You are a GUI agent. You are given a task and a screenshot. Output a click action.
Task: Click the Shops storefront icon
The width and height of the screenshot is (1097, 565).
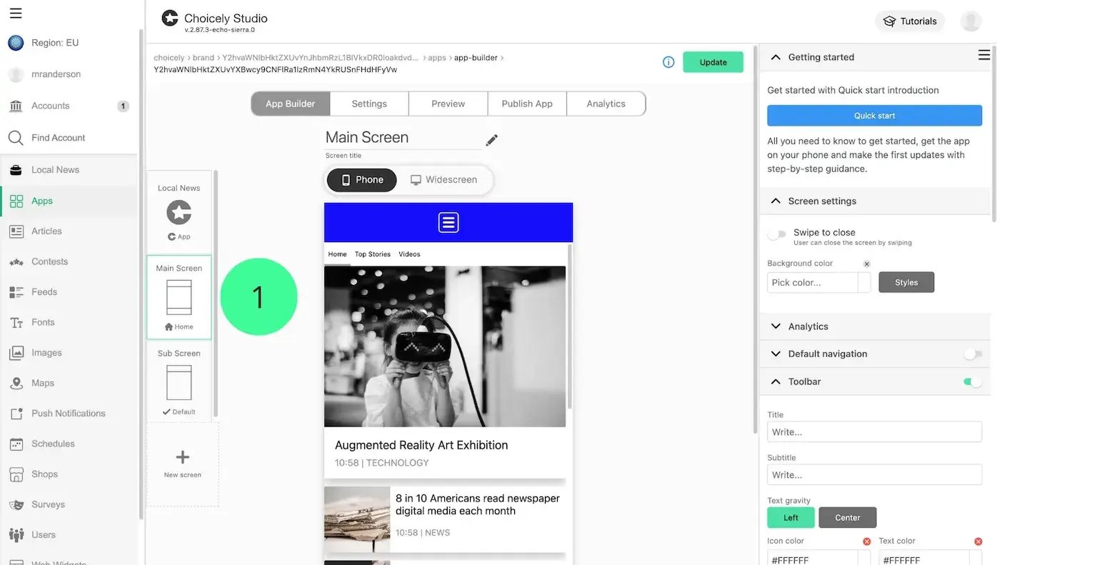pyautogui.click(x=16, y=474)
